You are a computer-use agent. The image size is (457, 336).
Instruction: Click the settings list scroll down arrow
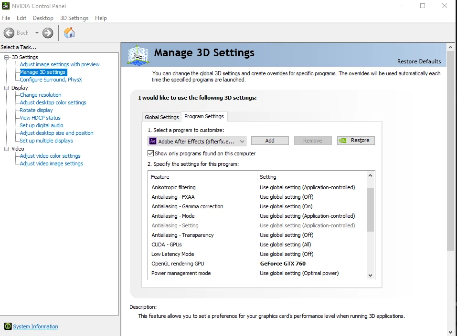tap(370, 275)
